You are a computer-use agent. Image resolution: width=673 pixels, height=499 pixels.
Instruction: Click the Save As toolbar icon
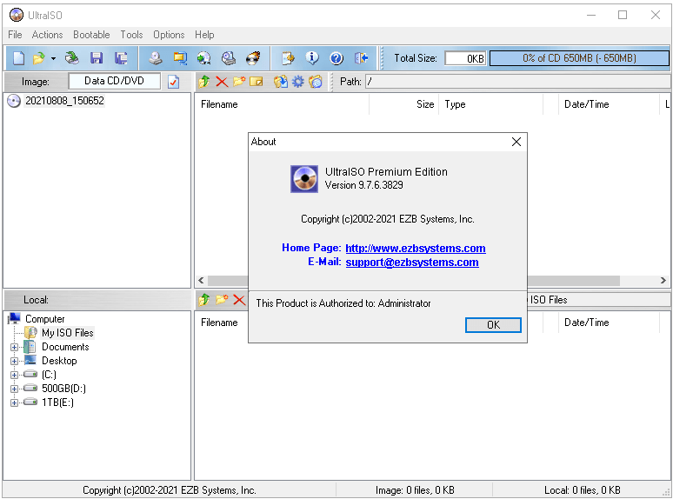point(121,58)
